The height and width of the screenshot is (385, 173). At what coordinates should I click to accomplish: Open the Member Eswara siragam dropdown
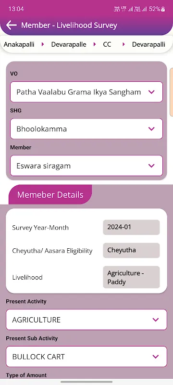point(86,166)
